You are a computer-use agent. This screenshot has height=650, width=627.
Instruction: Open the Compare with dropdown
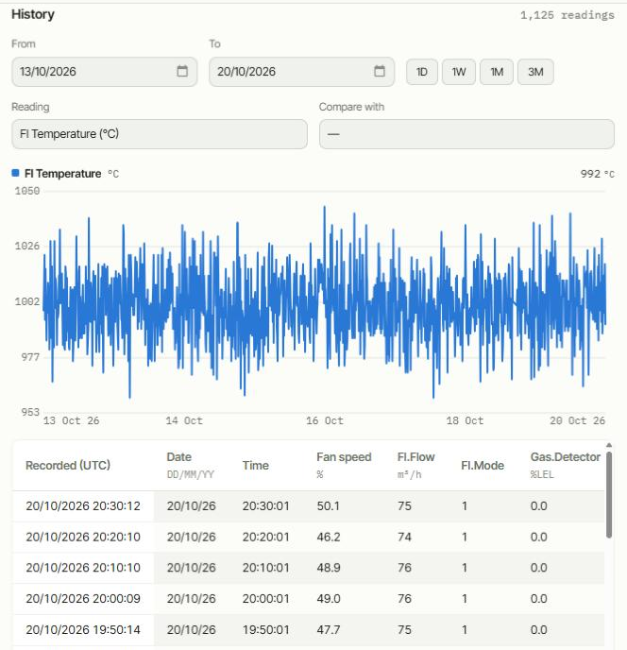pyautogui.click(x=466, y=134)
